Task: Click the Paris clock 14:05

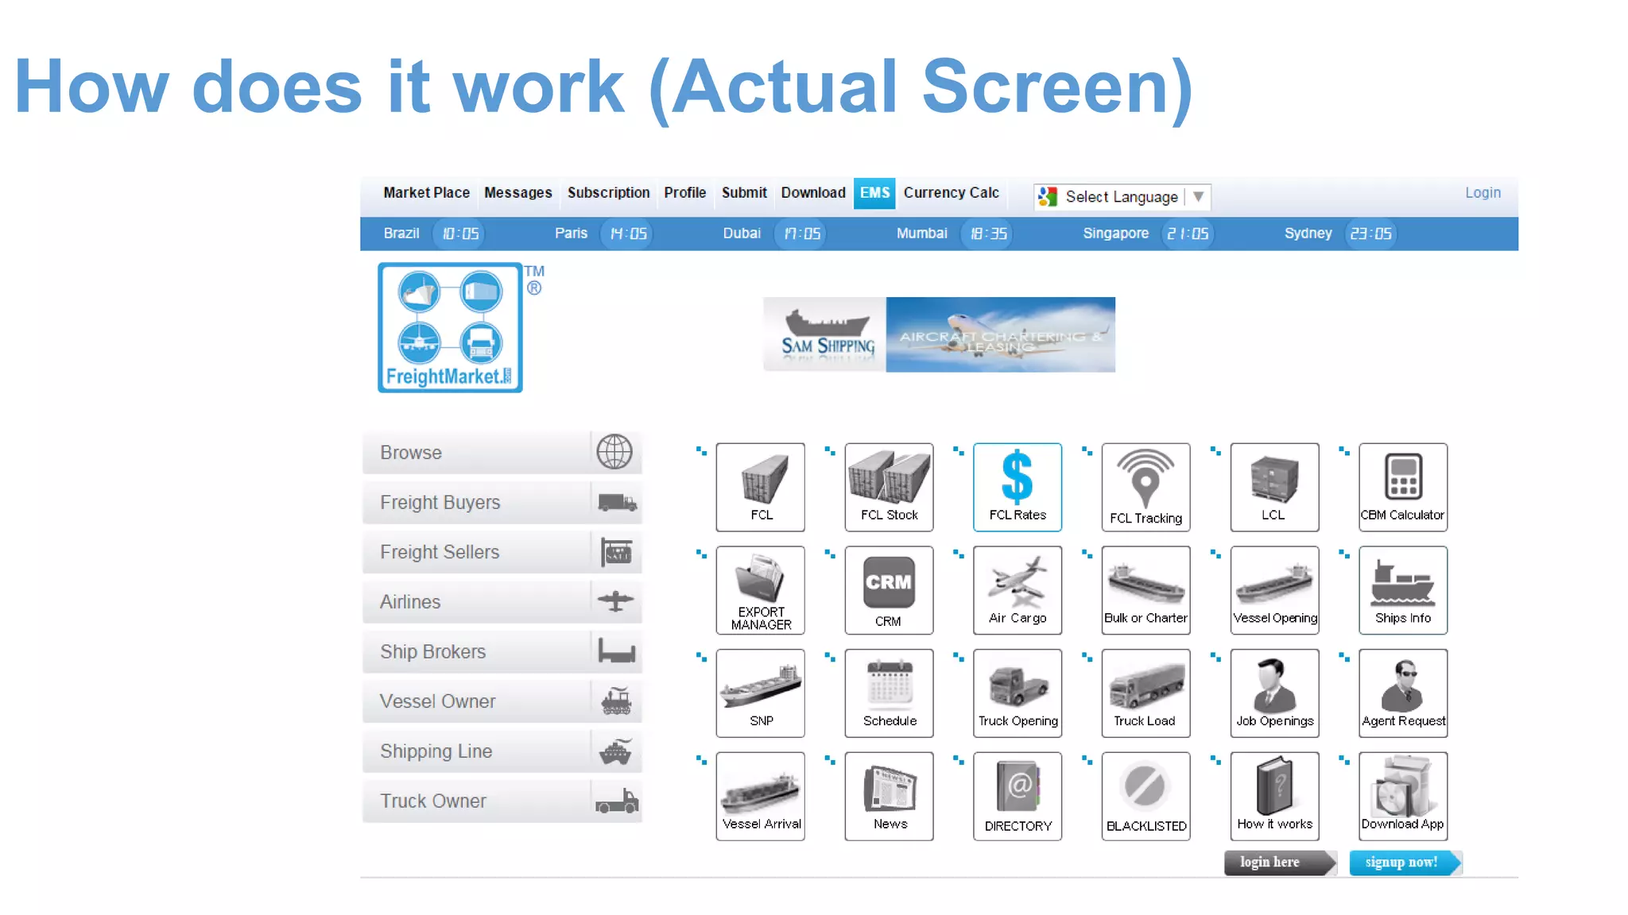Action: 628,234
